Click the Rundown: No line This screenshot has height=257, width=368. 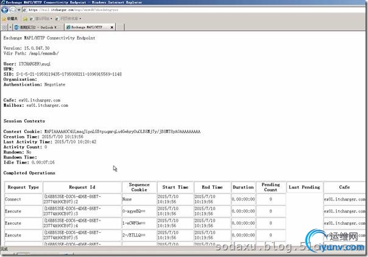click(18, 152)
